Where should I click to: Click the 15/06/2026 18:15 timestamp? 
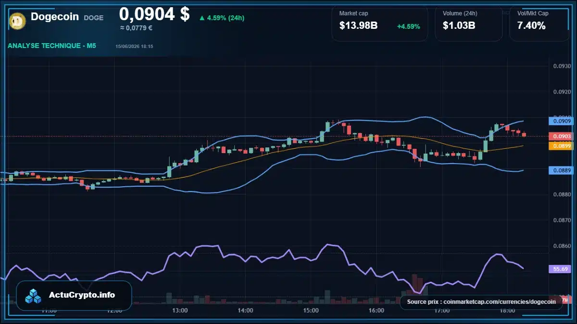[x=134, y=47]
